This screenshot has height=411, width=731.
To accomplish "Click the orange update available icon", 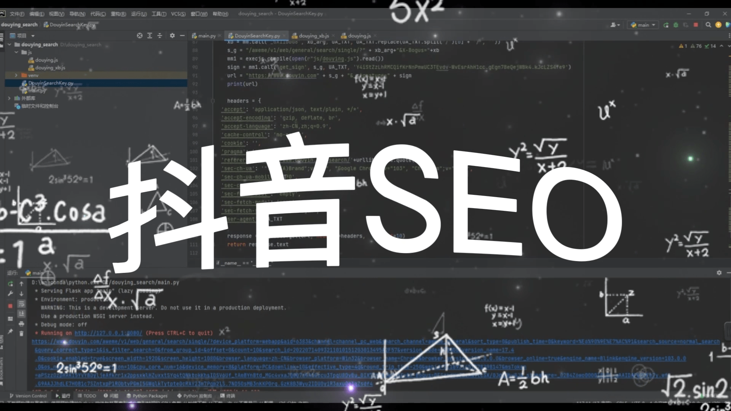I will click(718, 25).
